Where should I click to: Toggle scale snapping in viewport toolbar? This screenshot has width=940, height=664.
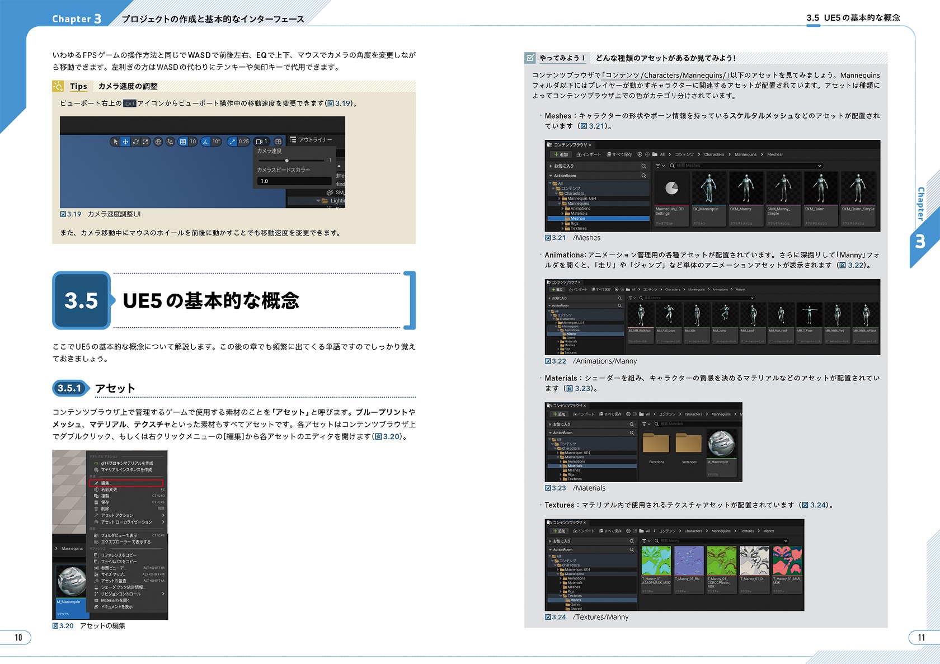pos(233,142)
